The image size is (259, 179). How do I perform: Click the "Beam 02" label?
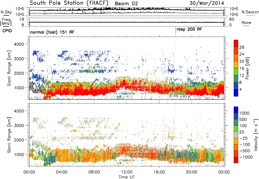(x=126, y=4)
